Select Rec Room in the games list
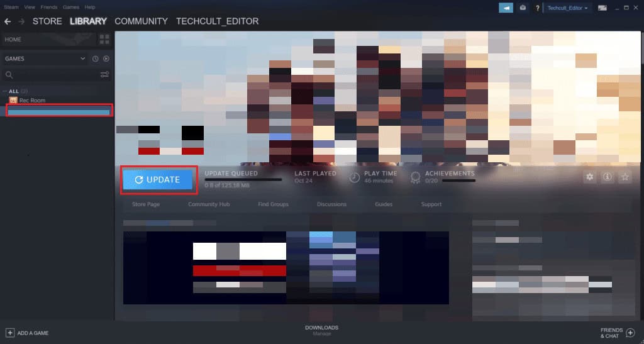This screenshot has width=644, height=344. click(32, 100)
